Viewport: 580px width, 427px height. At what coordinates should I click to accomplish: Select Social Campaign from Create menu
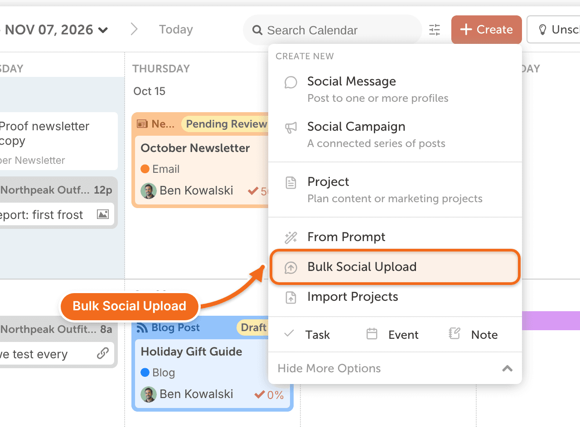(x=395, y=135)
